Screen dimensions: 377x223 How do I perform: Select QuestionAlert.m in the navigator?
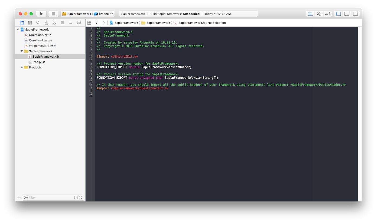(x=50, y=40)
